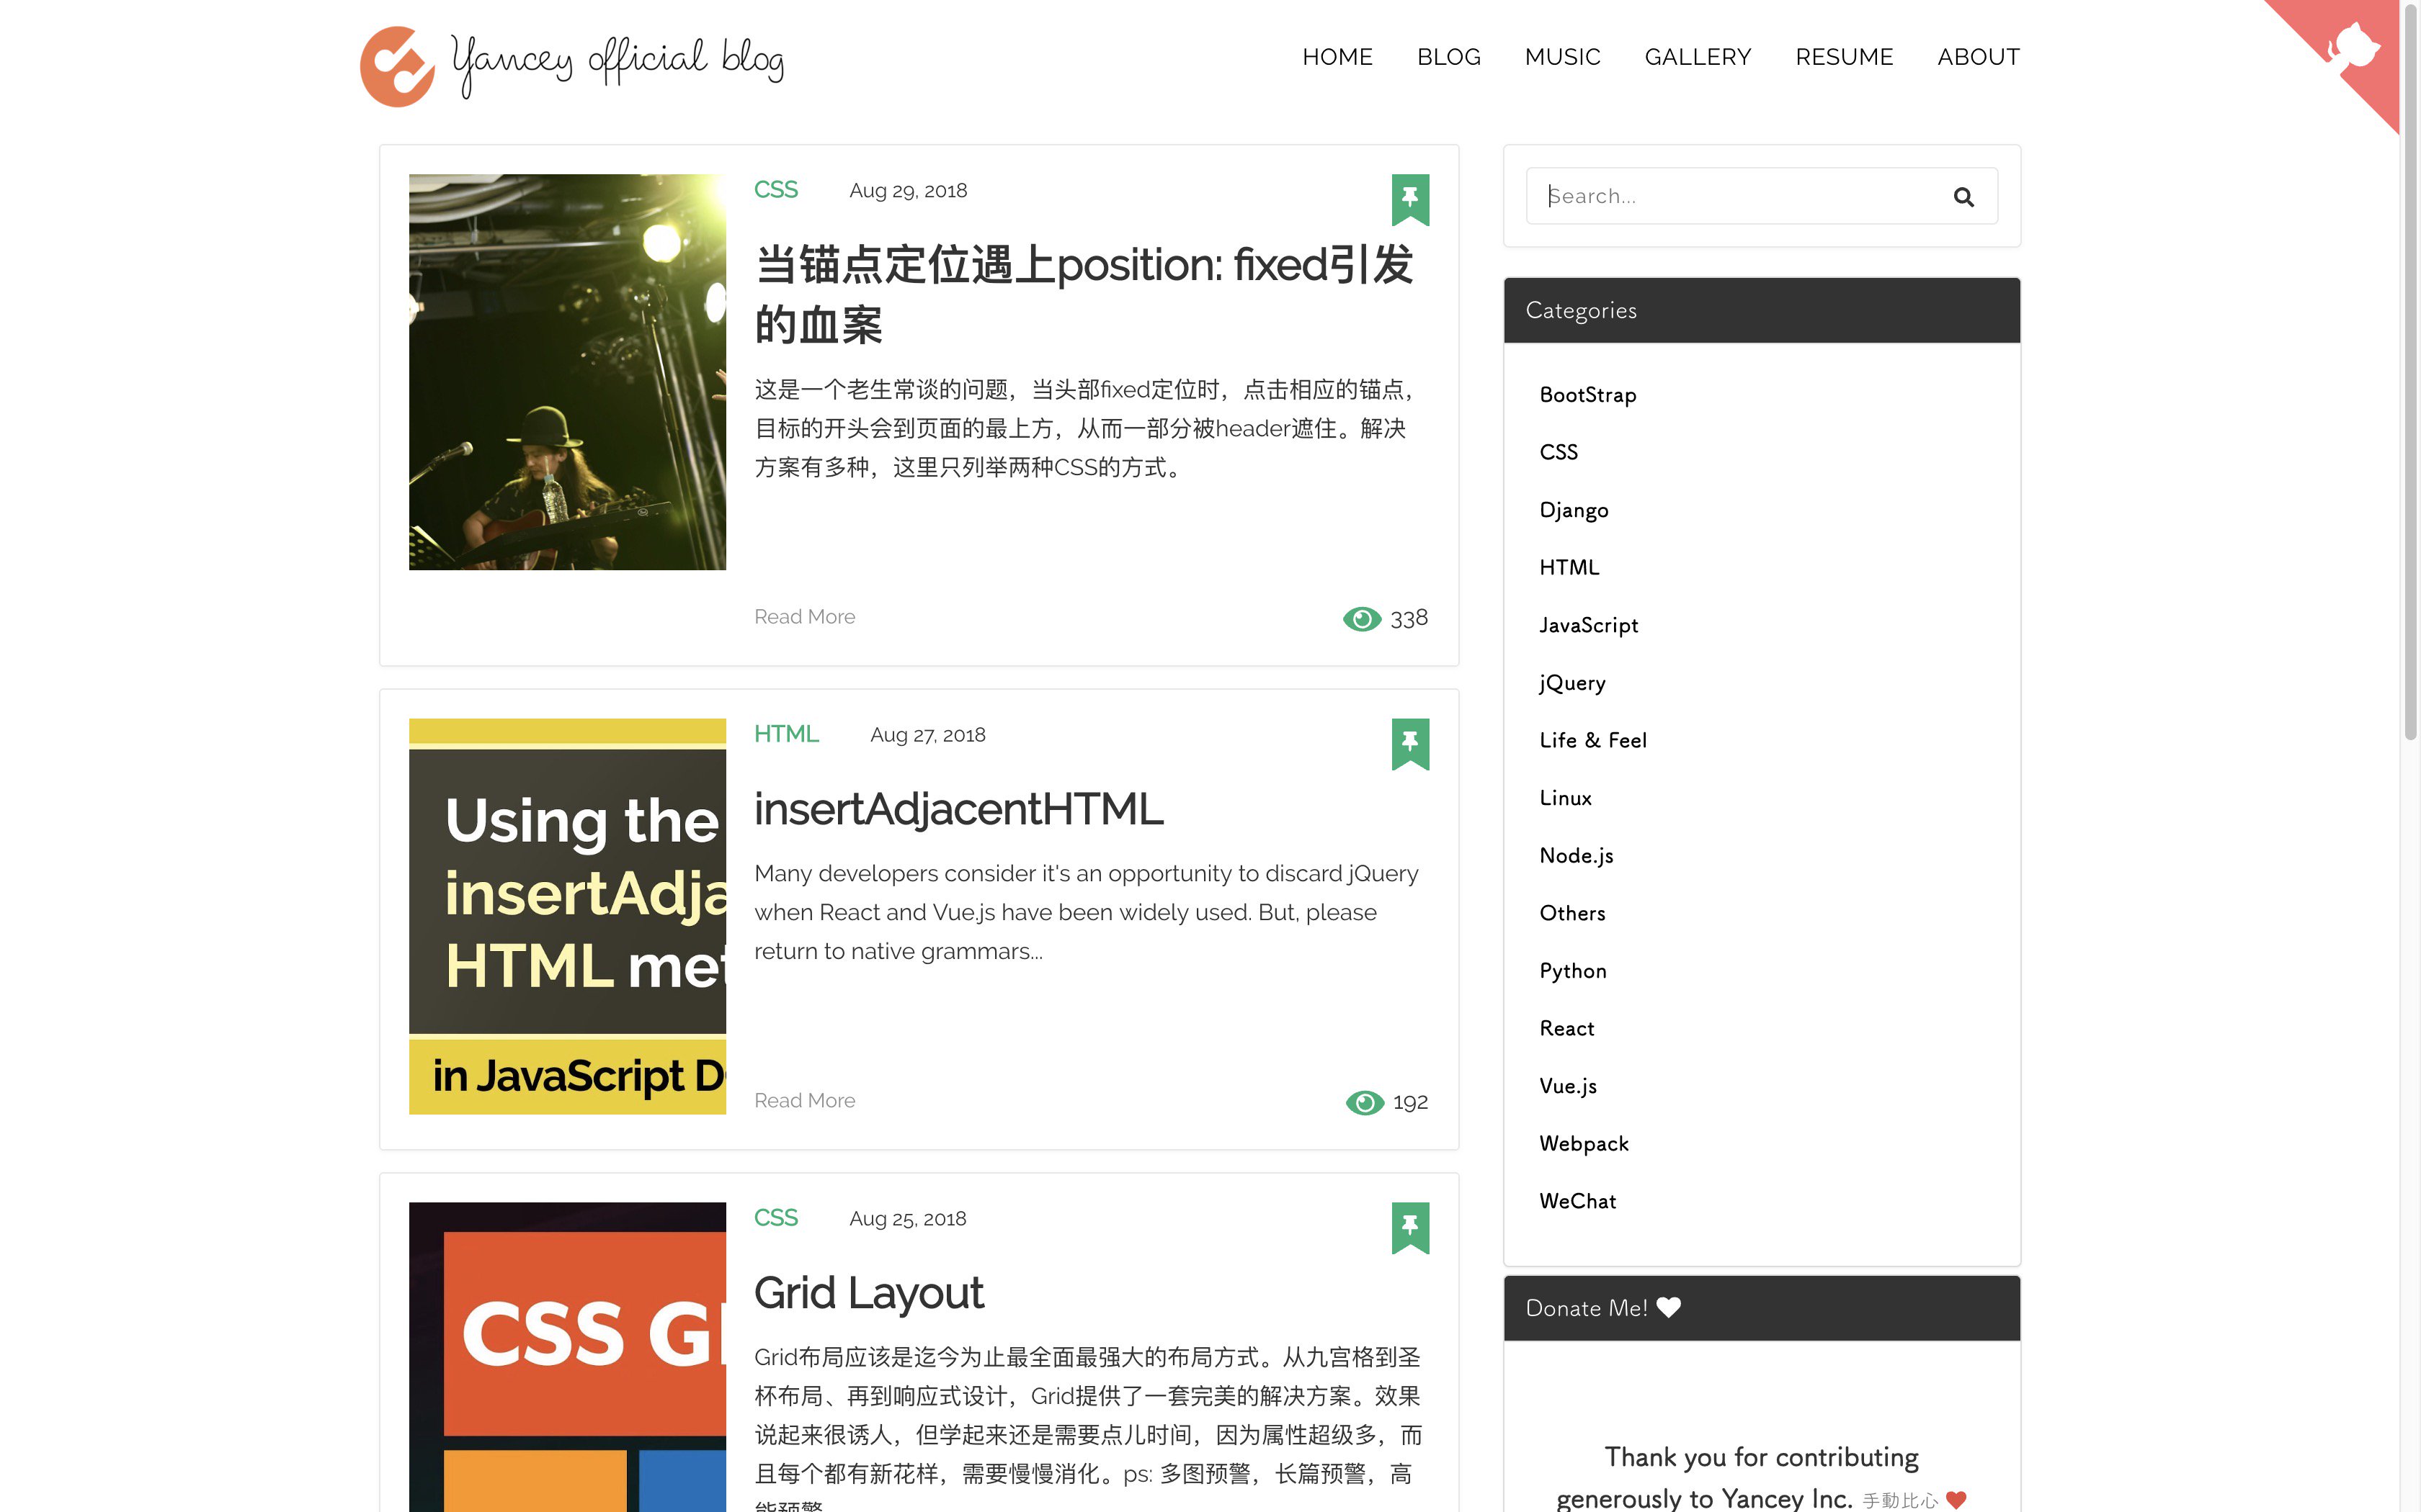
Task: Click the CSS tag on Aug 29 post
Action: 775,190
